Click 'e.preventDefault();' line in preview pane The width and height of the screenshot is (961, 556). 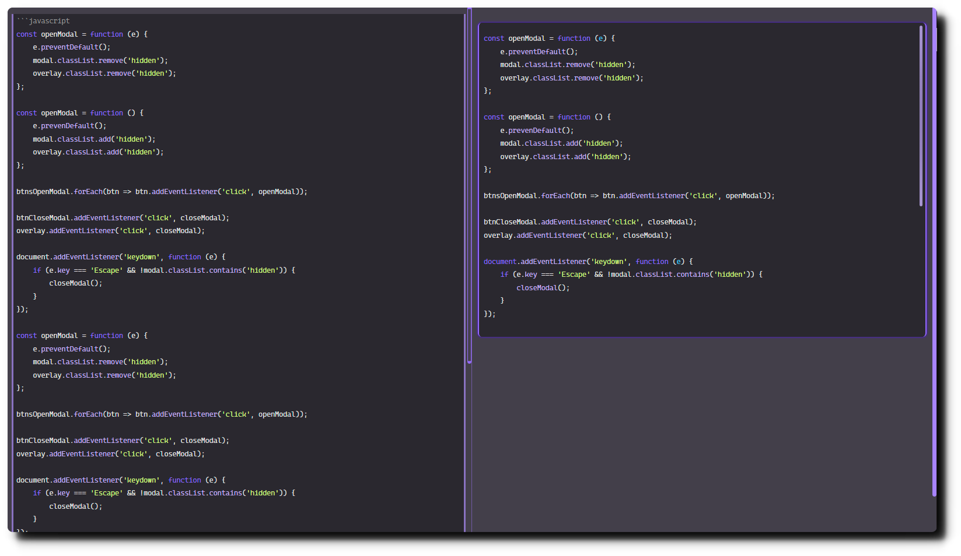click(539, 52)
